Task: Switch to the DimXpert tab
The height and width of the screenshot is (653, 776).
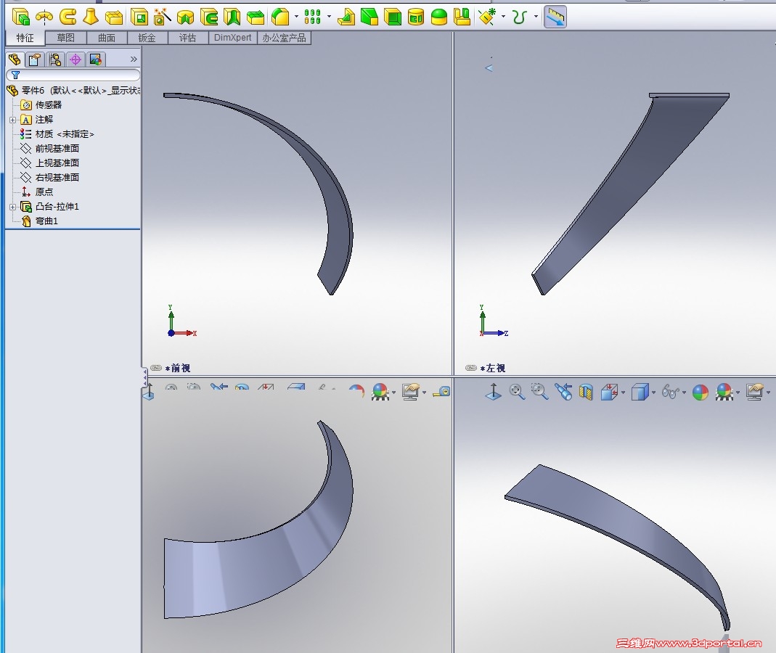Action: [x=232, y=38]
